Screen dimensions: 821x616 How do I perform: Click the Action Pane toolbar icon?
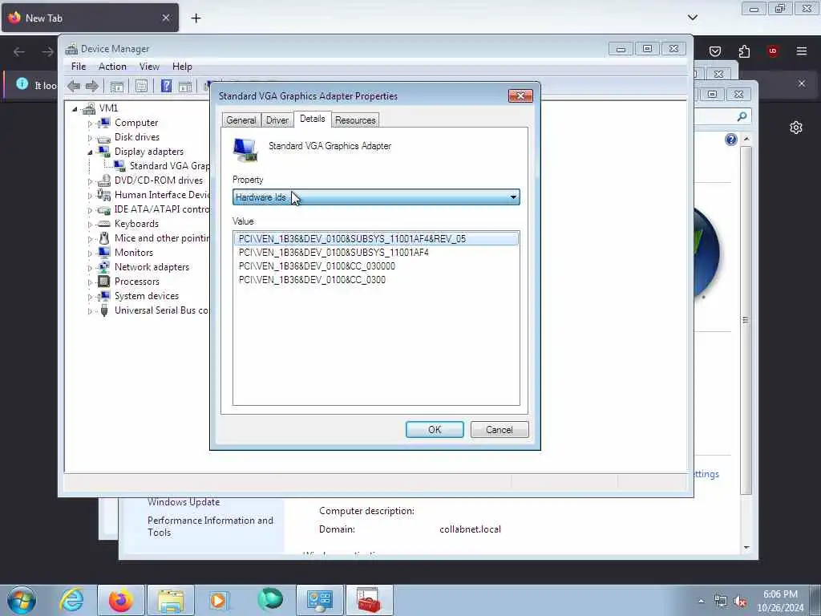click(x=185, y=87)
